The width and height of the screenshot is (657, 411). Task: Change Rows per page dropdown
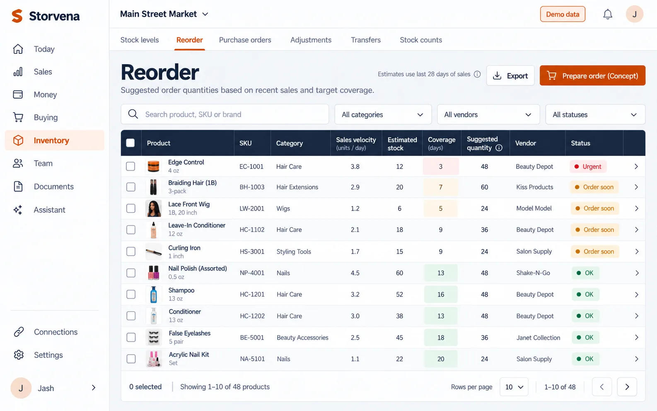tap(514, 387)
